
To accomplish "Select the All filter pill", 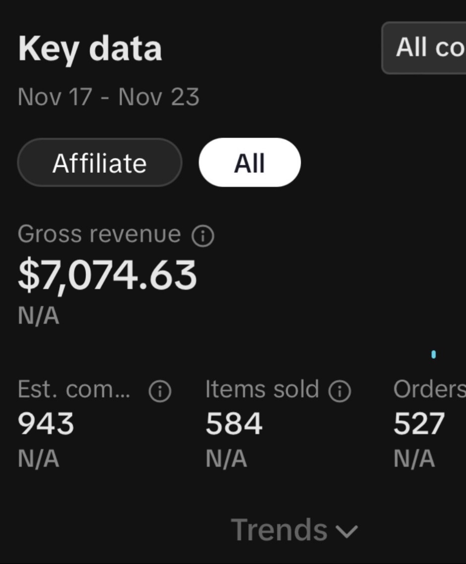I will (250, 162).
